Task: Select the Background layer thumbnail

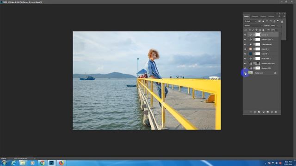Action: click(251, 73)
